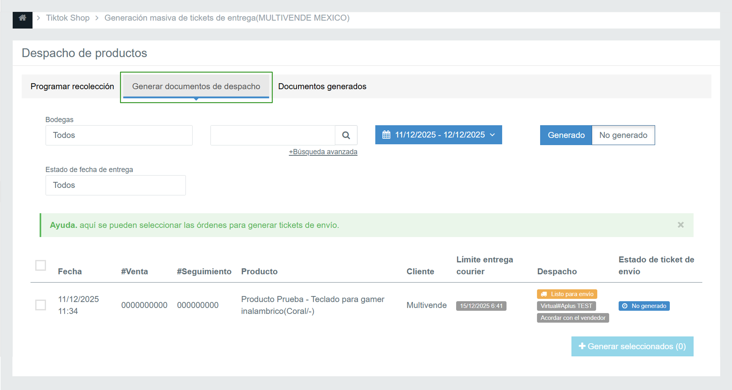Click the clock icon in No generado badge
732x390 pixels.
pyautogui.click(x=625, y=306)
